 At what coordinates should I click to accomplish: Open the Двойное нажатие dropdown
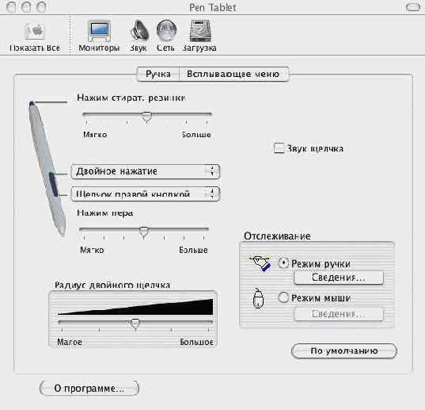146,171
